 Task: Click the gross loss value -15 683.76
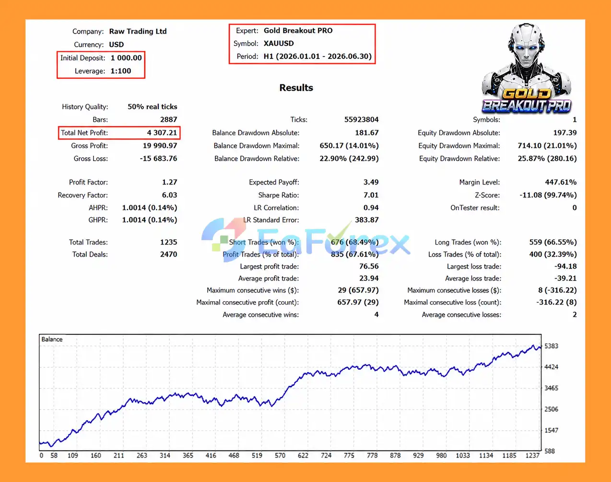pyautogui.click(x=159, y=158)
